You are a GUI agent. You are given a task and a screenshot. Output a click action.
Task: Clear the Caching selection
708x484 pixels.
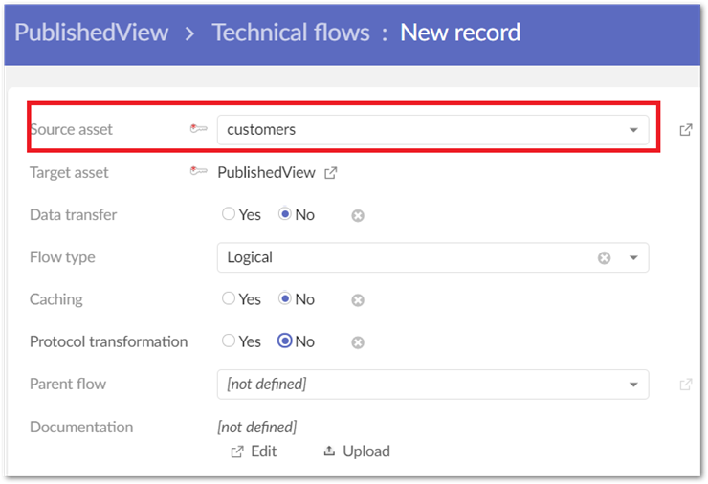pos(358,299)
